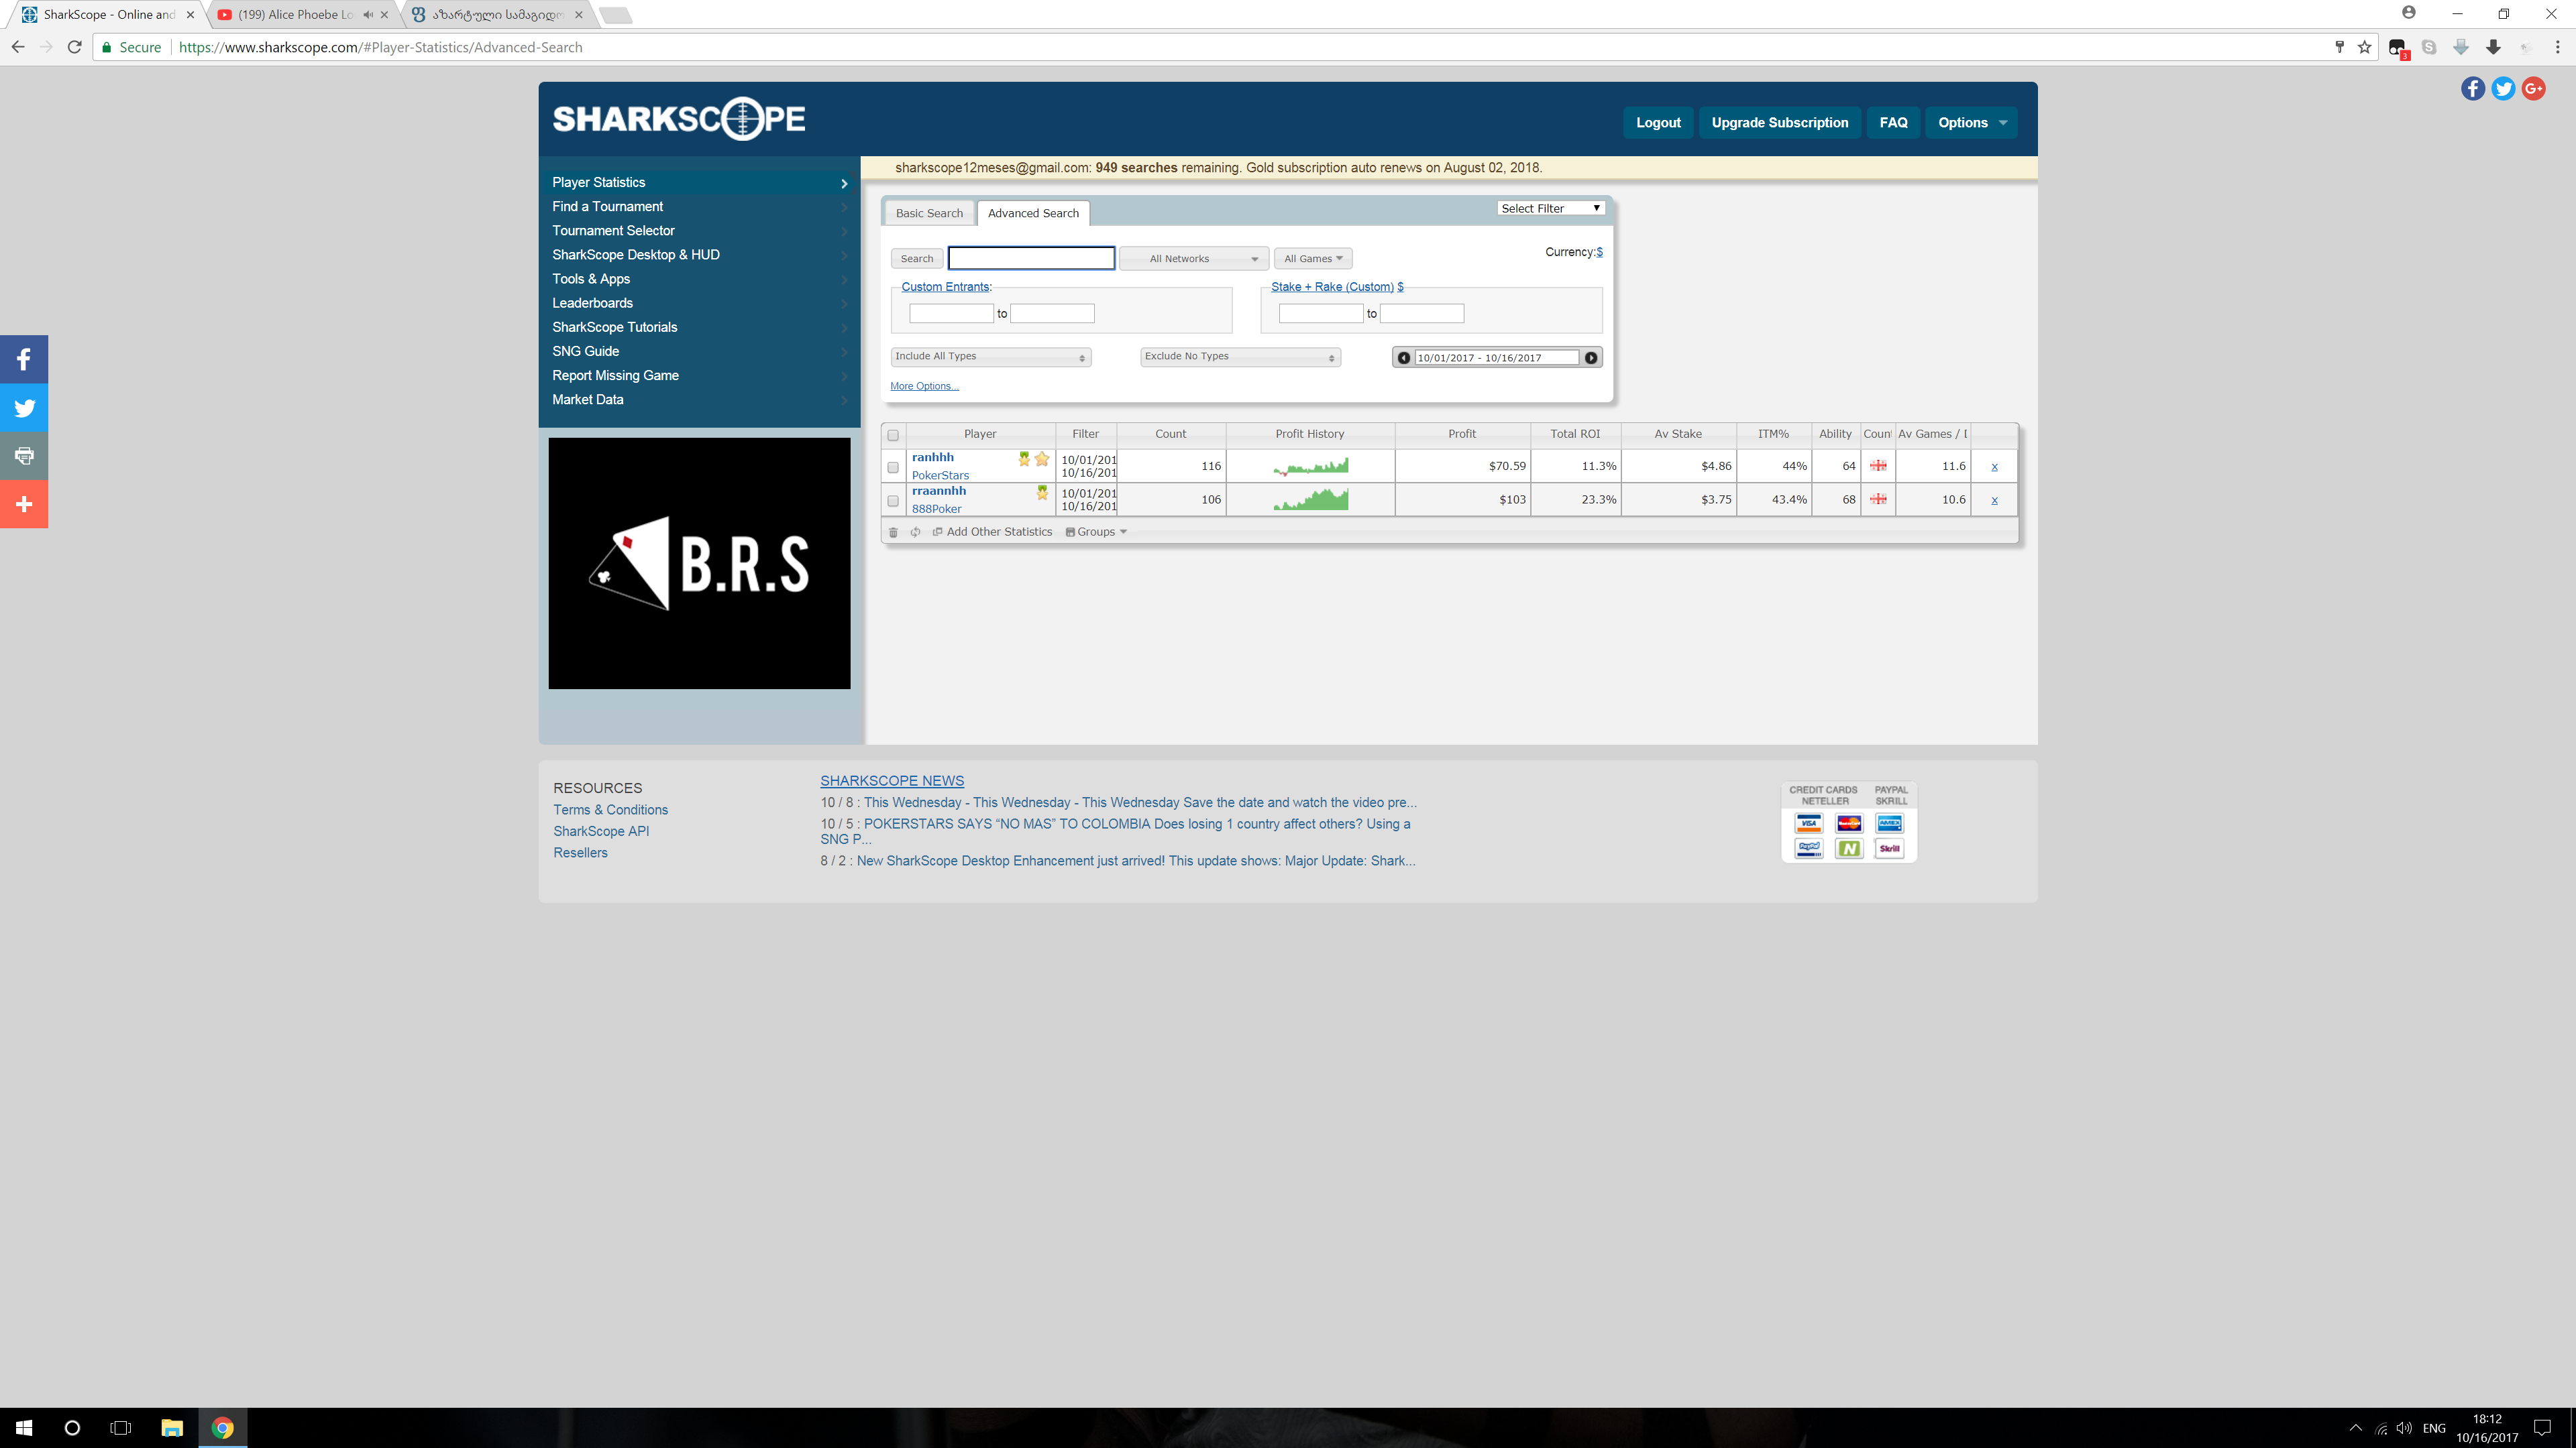Check the rraannhh player row checkbox
This screenshot has height=1448, width=2576.
pyautogui.click(x=893, y=501)
